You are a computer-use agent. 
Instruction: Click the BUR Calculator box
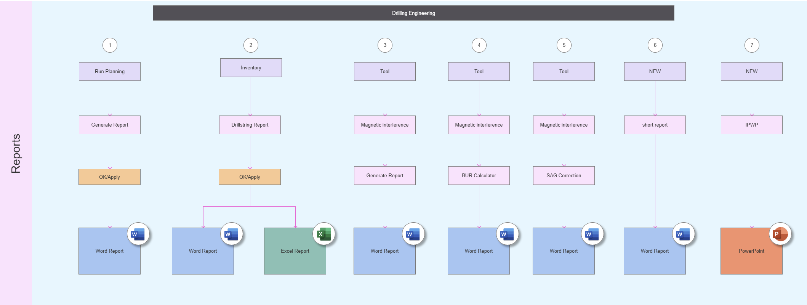tap(479, 175)
